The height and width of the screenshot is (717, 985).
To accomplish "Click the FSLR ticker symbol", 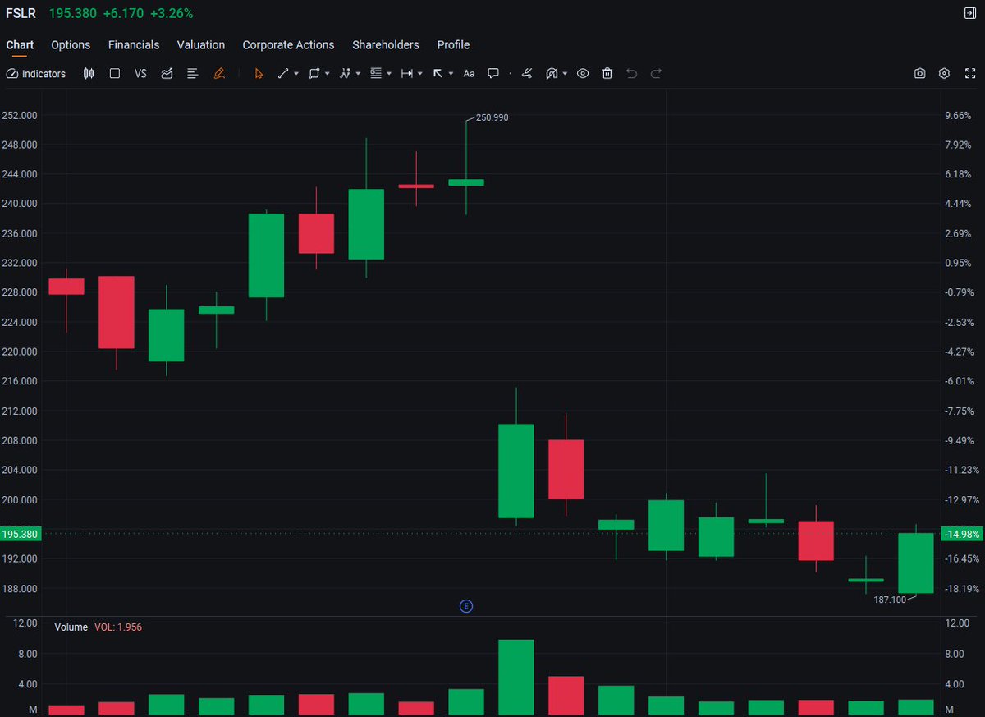I will 21,14.
